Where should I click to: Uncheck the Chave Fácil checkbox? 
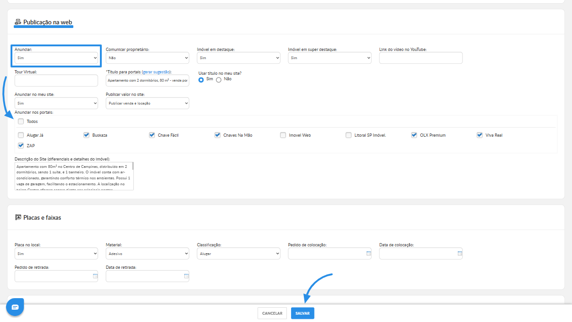coord(152,135)
